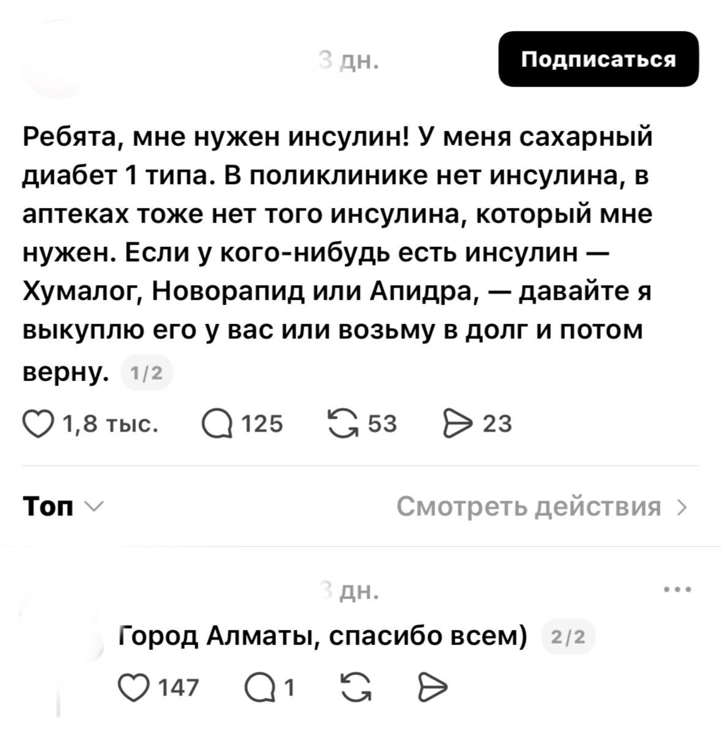
Task: Repost the "Город Алматы" reply
Action: (x=356, y=688)
